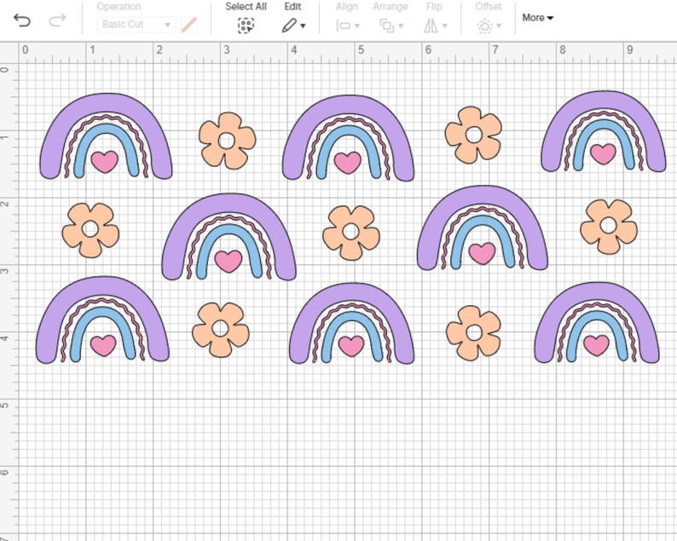Expand the Arrange dropdown arrow
The width and height of the screenshot is (677, 541).
click(401, 26)
